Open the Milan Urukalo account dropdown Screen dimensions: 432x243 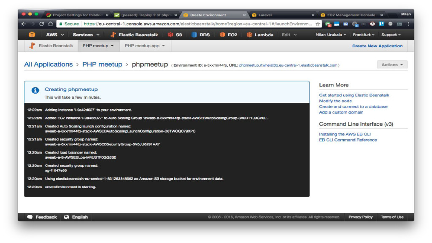(331, 35)
